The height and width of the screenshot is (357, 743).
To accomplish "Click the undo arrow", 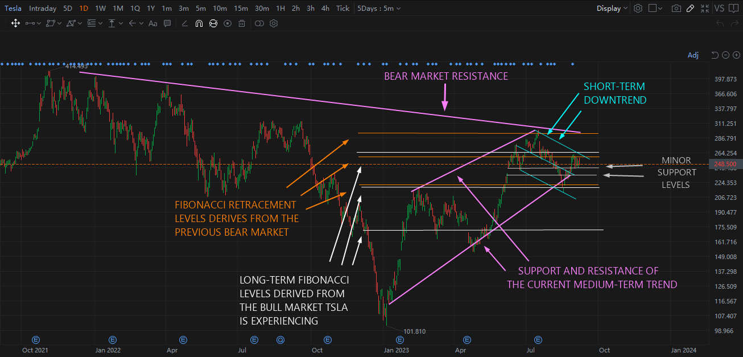I will pos(720,23).
